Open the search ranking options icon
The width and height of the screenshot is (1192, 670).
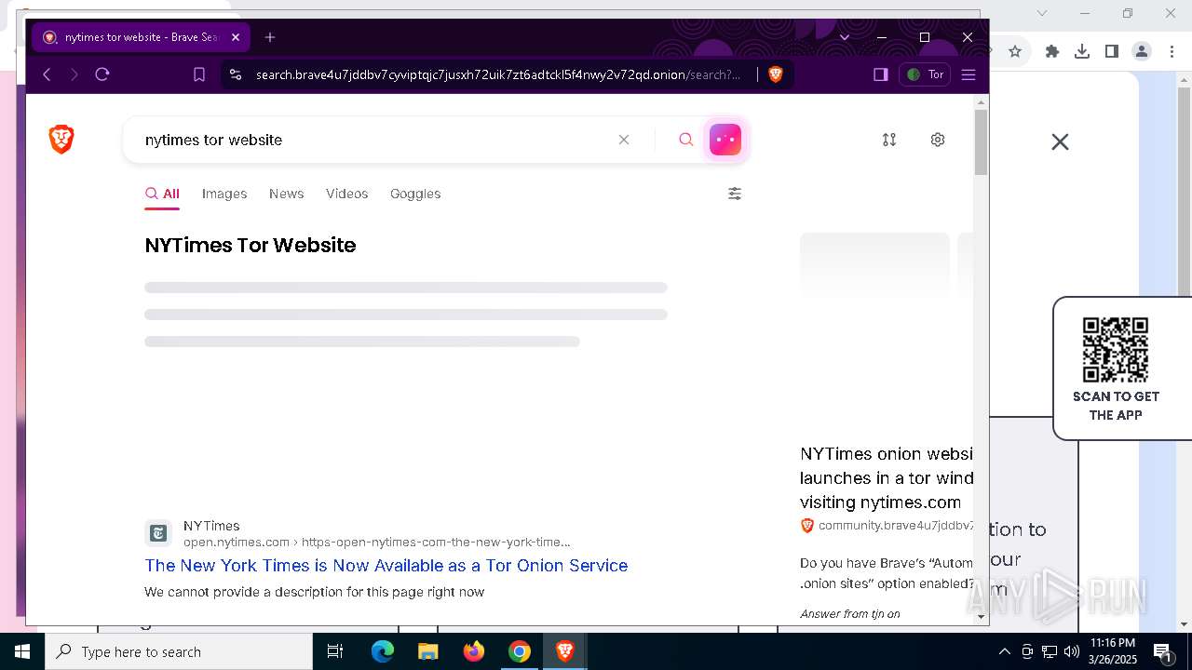click(889, 140)
